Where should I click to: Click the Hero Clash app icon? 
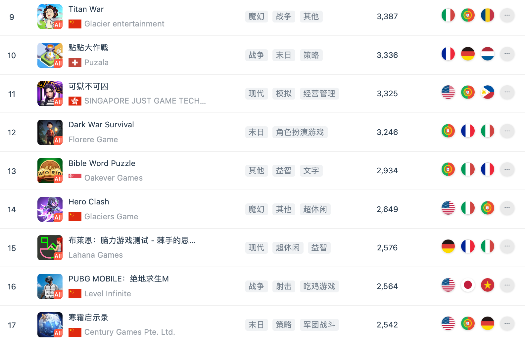coord(50,209)
